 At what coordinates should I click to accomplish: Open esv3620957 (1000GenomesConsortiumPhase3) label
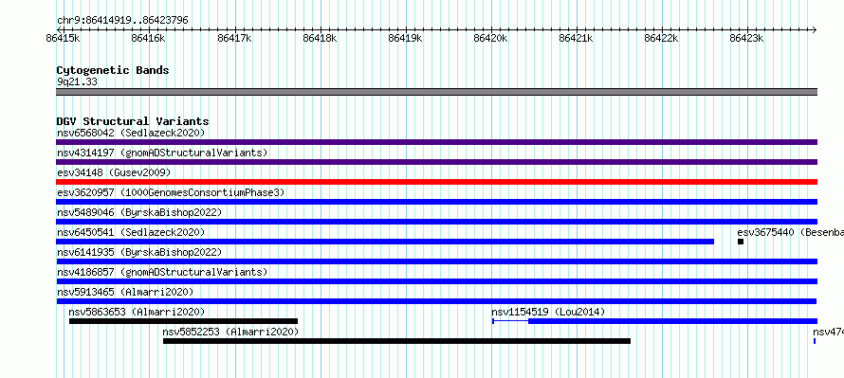171,192
